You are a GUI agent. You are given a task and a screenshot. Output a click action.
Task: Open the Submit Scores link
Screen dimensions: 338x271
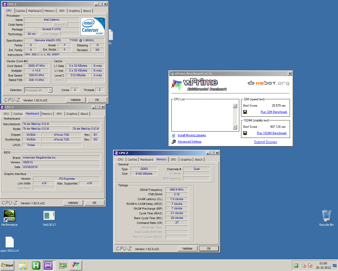coord(265,142)
